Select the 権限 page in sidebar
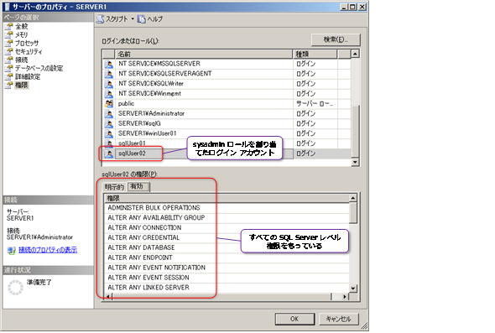The width and height of the screenshot is (495, 333). pyautogui.click(x=22, y=85)
